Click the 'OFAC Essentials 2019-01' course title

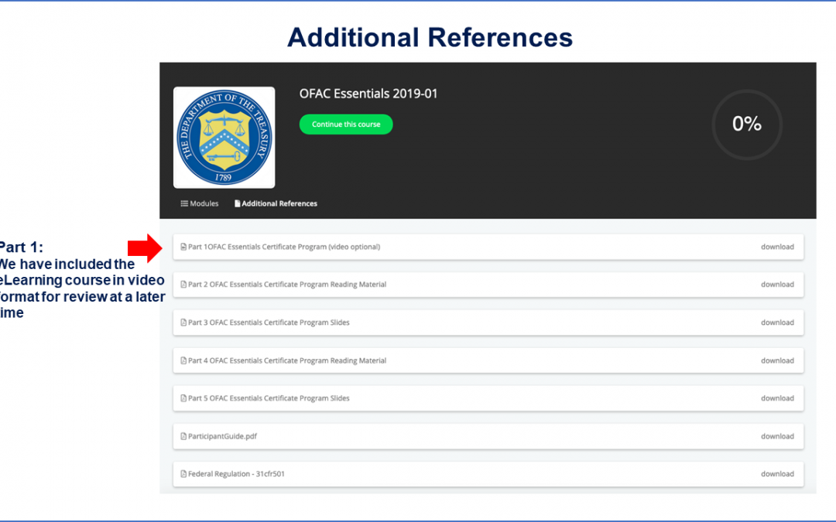point(368,94)
